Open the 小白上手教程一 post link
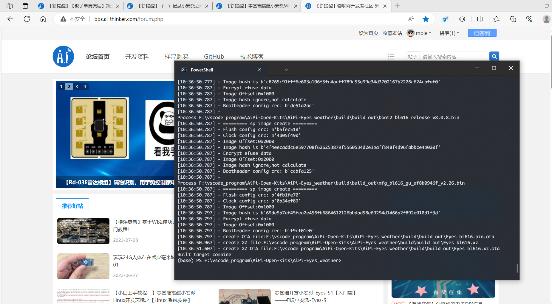Image resolution: width=552 pixels, height=304 pixels. pyautogui.click(x=154, y=296)
